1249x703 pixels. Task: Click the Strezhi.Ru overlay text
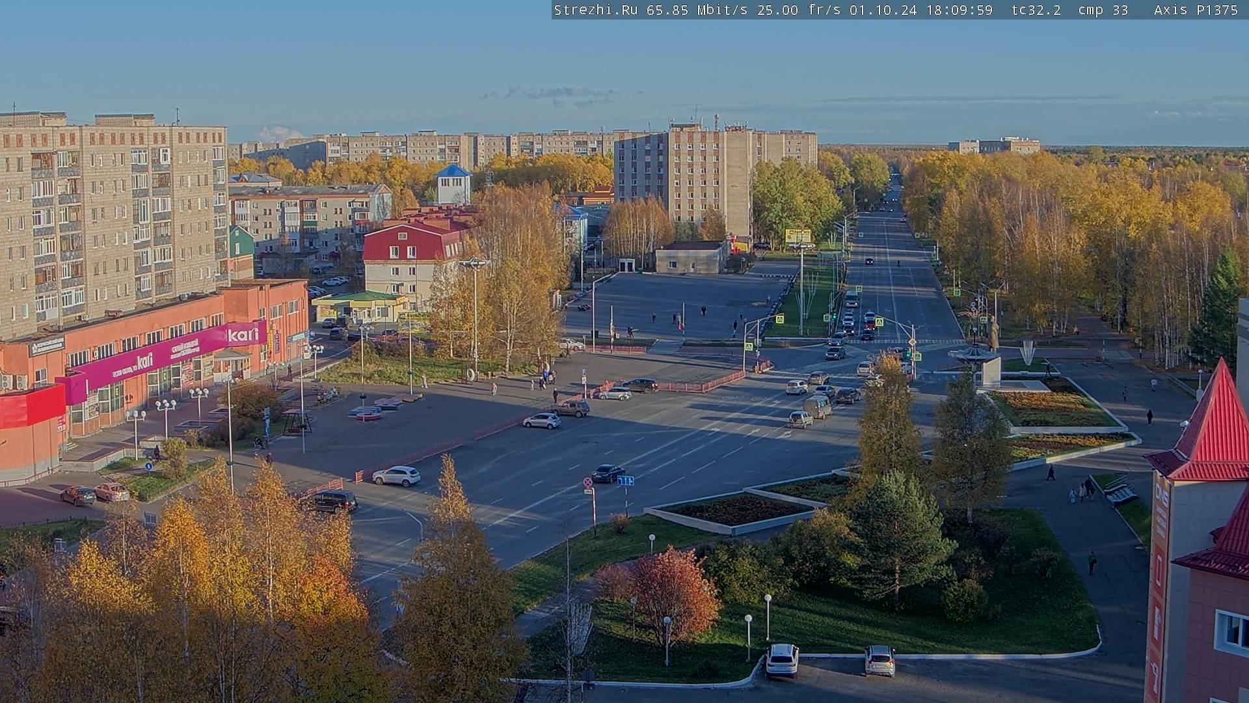point(596,10)
